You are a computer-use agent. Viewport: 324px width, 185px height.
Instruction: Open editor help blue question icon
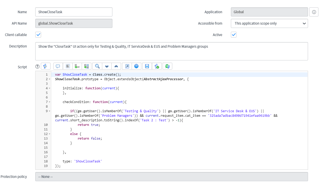coord(137,66)
